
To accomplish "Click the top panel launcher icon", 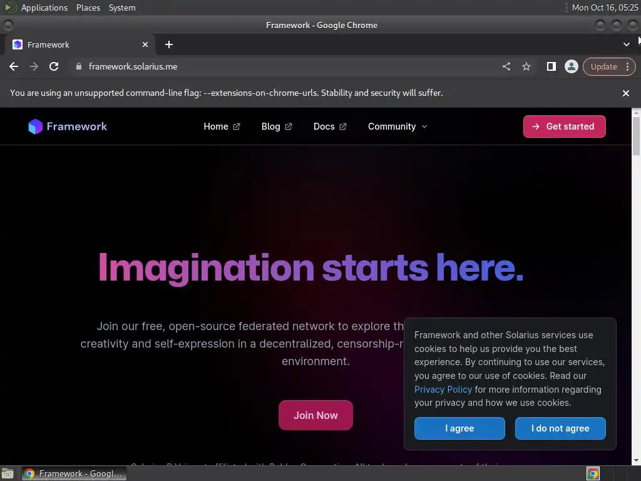I will pyautogui.click(x=10, y=8).
